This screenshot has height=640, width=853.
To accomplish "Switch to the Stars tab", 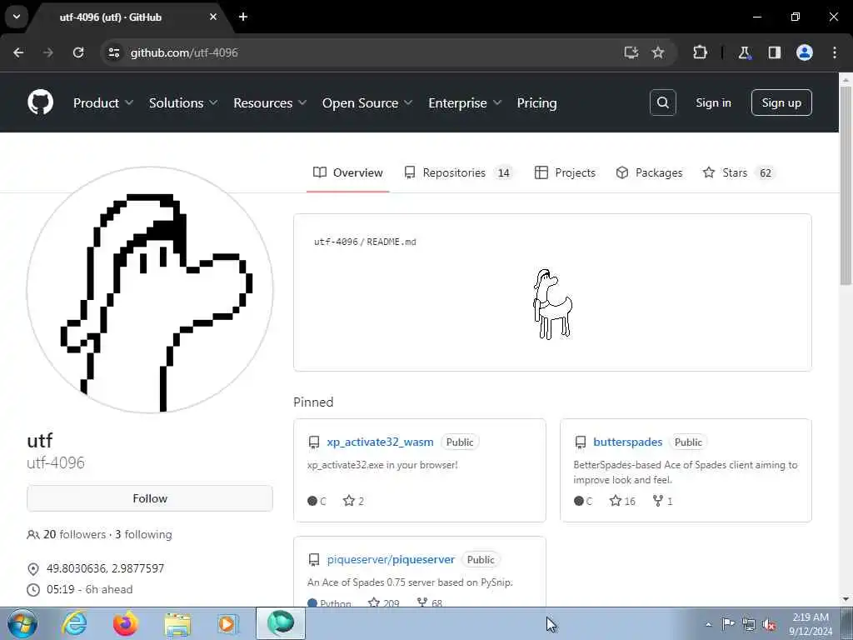I will click(x=739, y=172).
